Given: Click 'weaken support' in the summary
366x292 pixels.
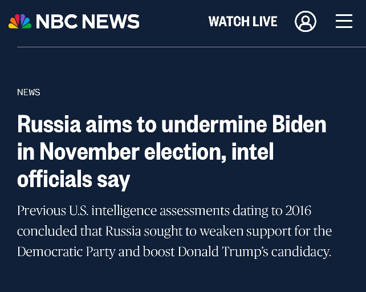Looking at the screenshot, I should 245,231.
